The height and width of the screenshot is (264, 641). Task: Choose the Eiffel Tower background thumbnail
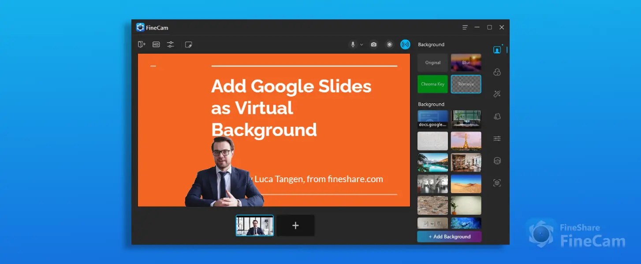[466, 141]
